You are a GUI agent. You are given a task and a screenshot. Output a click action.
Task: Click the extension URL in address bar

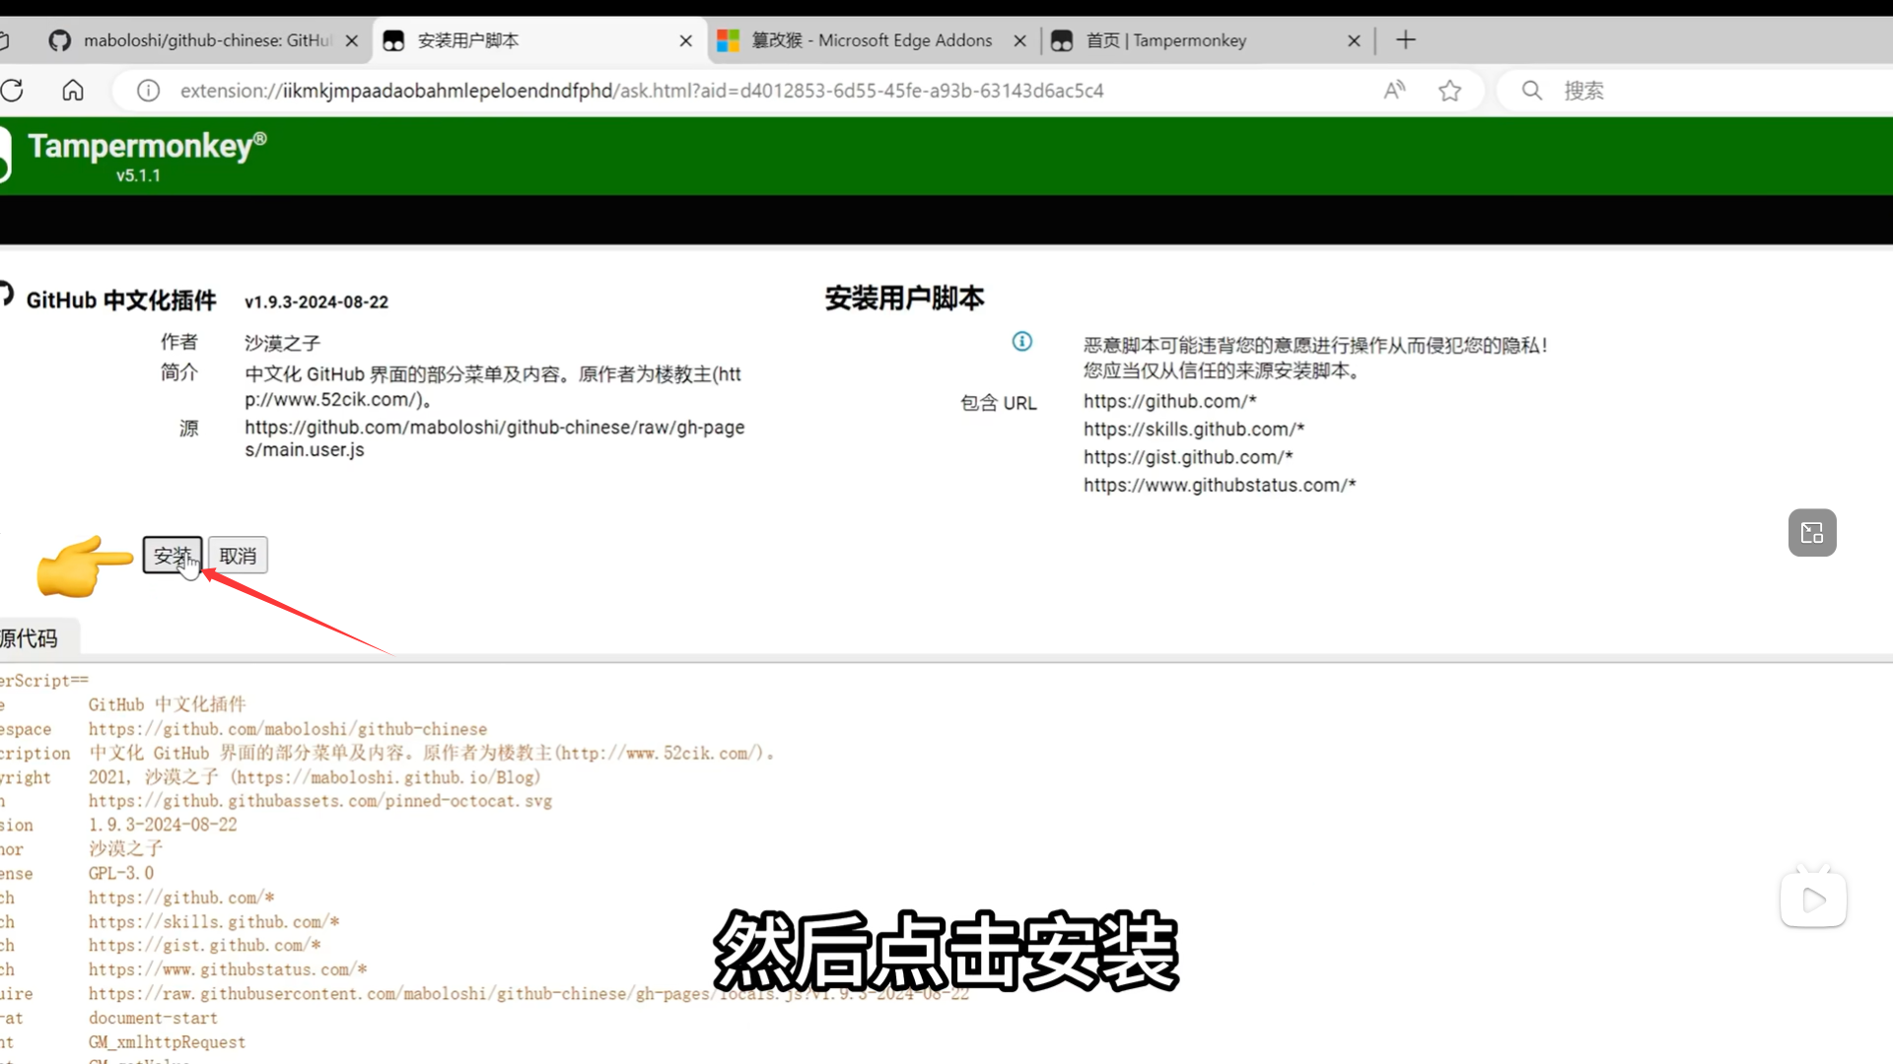[x=641, y=91]
